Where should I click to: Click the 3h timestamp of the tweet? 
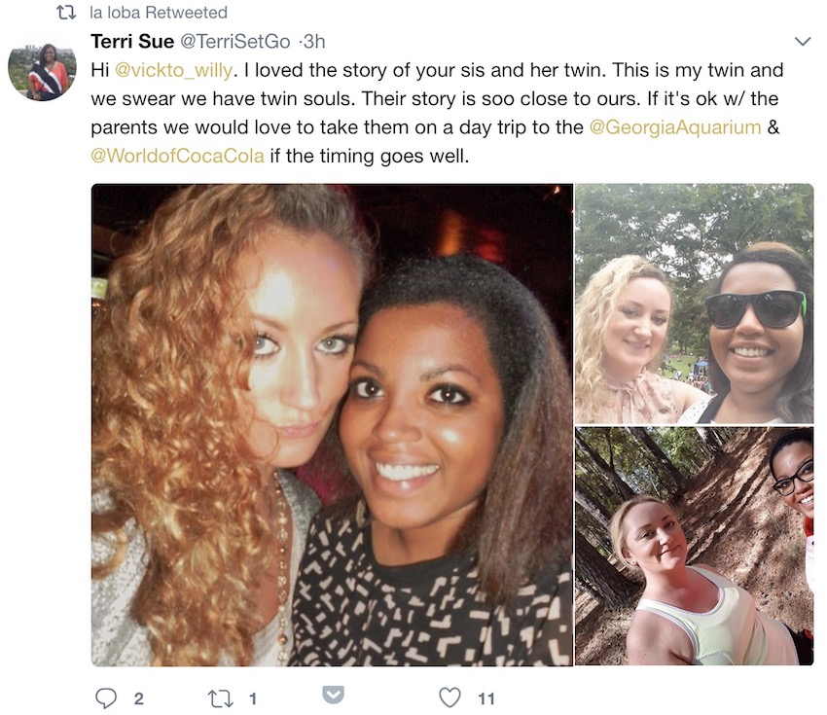314,41
